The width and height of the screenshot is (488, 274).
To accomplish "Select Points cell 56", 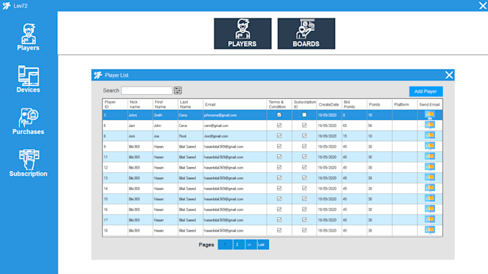I will pyautogui.click(x=380, y=126).
